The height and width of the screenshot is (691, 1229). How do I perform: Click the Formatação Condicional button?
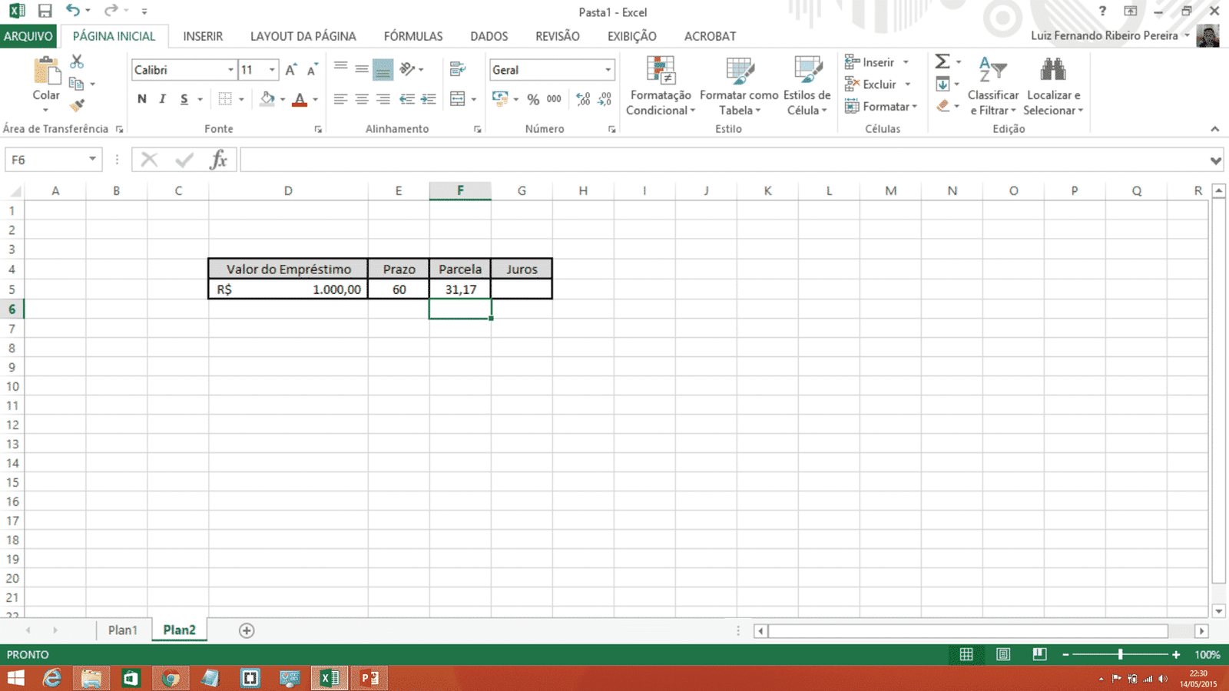[661, 86]
